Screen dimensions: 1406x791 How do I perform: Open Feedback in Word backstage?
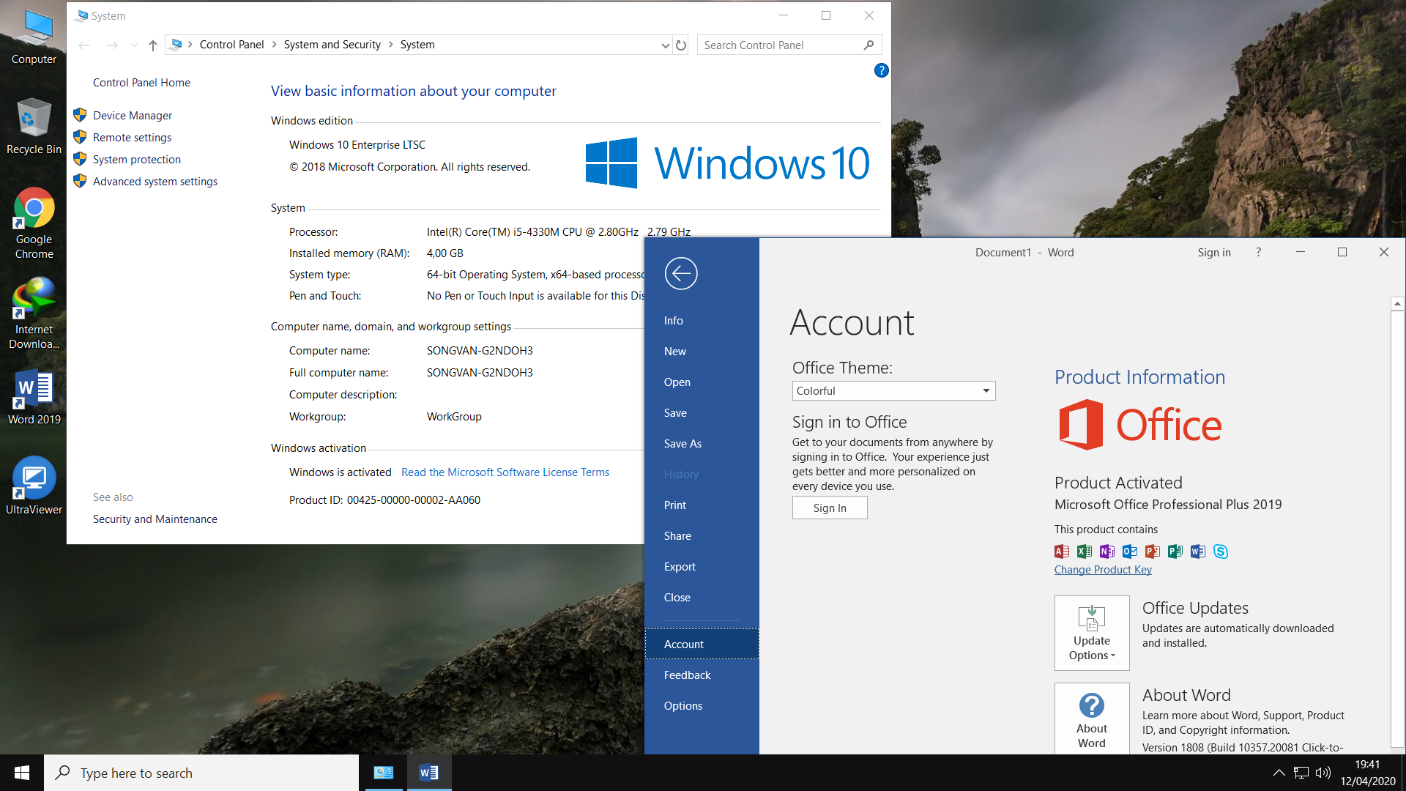702,675
